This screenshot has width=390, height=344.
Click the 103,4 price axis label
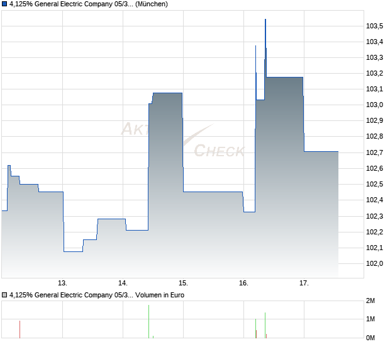click(x=374, y=42)
